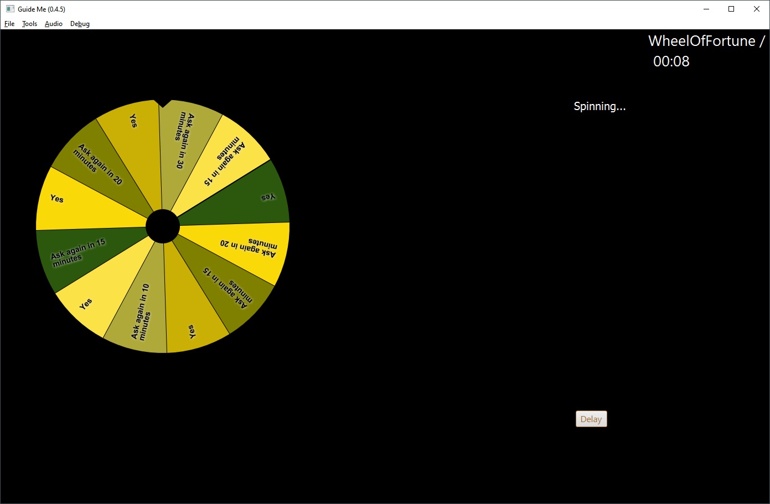Open the File menu
This screenshot has width=770, height=504.
[9, 24]
